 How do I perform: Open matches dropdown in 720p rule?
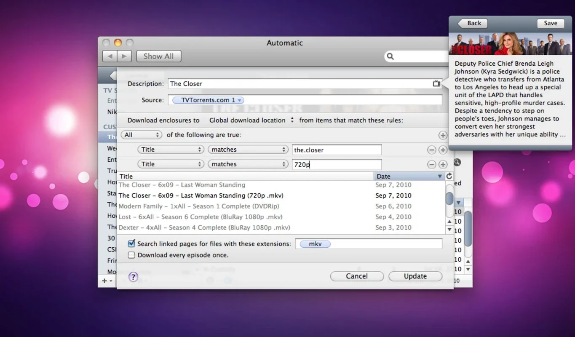248,164
